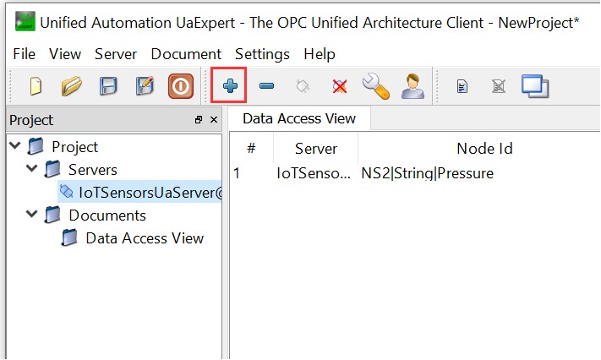The image size is (601, 360).
Task: Click the overlapping windows icon
Action: pyautogui.click(x=535, y=85)
